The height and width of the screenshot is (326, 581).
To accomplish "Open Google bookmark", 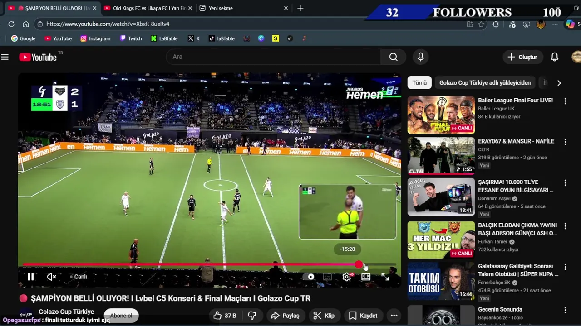I will pyautogui.click(x=23, y=38).
